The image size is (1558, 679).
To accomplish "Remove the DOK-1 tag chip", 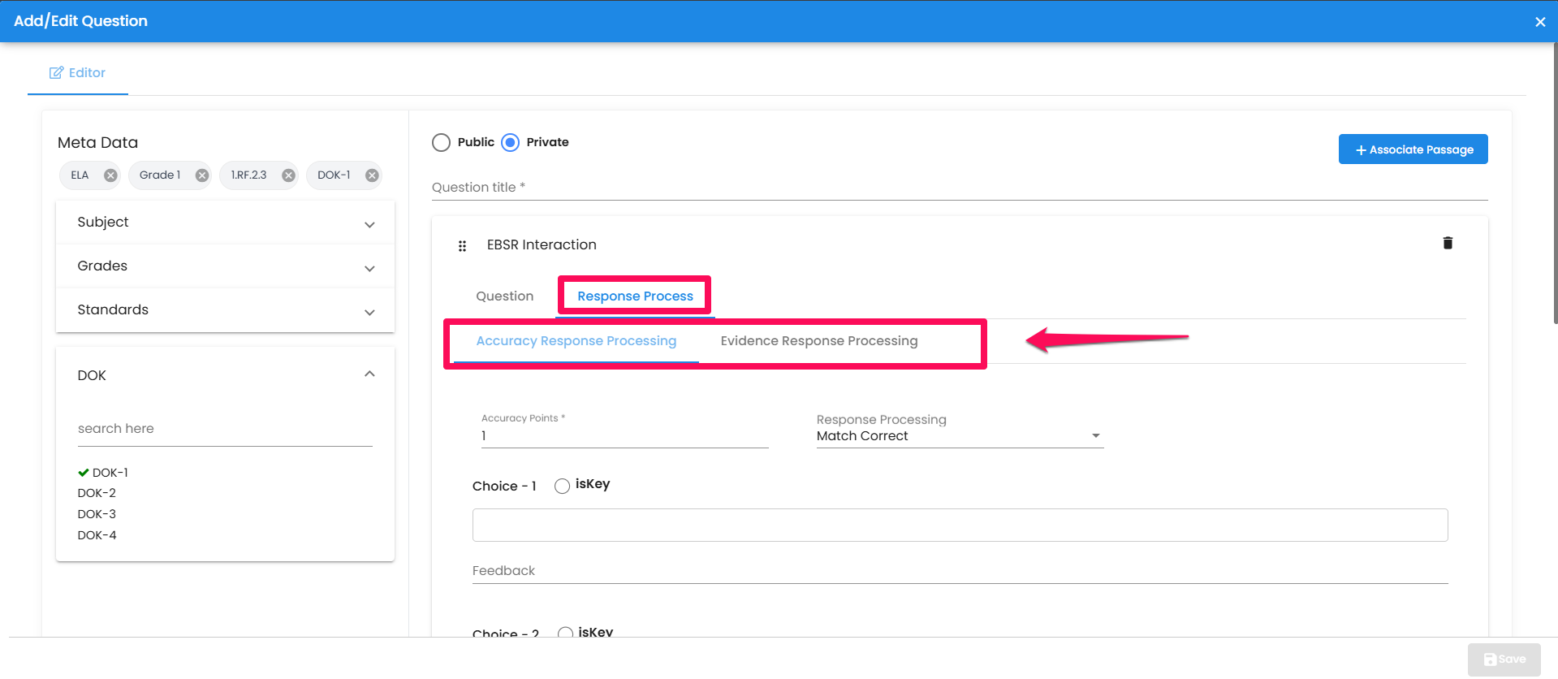I will (372, 175).
